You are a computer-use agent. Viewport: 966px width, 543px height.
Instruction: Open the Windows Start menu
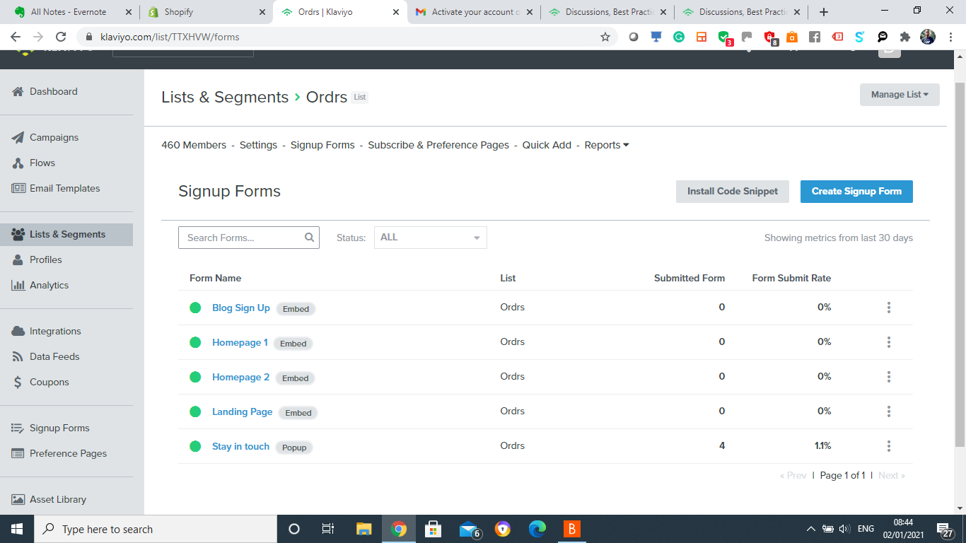[x=17, y=529]
